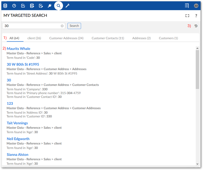Screen dimensions: 203x170
Task: Click the user avatar 'aa'
Action: tap(196, 6)
